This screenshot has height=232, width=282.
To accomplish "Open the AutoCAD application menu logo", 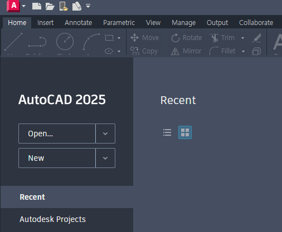I will (x=13, y=6).
